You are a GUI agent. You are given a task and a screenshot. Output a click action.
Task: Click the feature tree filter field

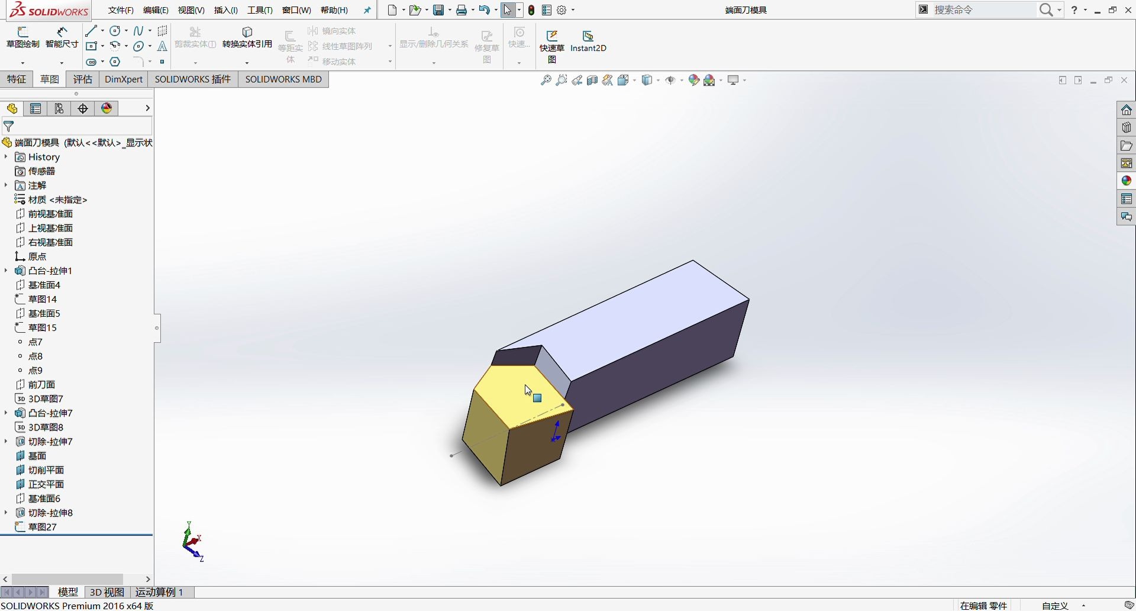point(77,126)
